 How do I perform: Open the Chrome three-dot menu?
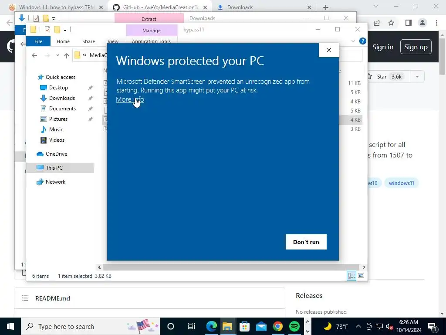(436, 23)
